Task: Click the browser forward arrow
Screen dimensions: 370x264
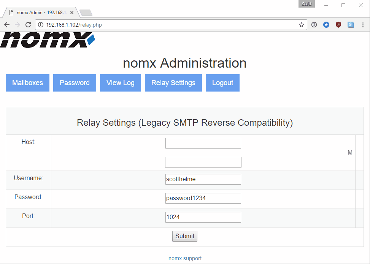Action: point(17,25)
